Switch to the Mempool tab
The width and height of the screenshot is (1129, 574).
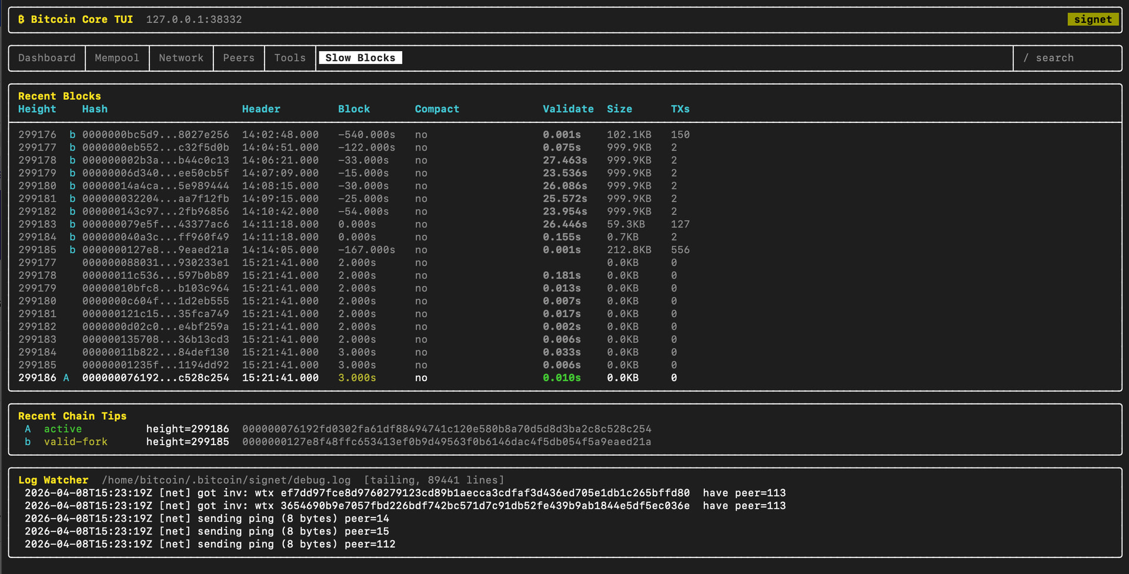117,58
